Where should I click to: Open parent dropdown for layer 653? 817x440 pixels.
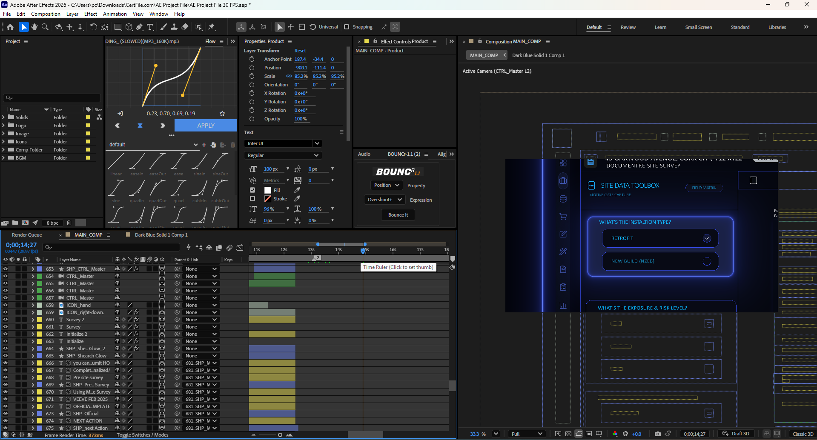[x=201, y=269]
